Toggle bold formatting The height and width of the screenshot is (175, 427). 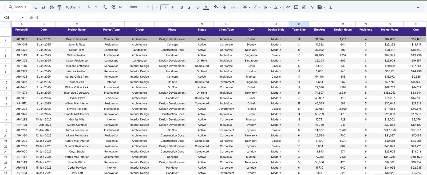coord(181,7)
